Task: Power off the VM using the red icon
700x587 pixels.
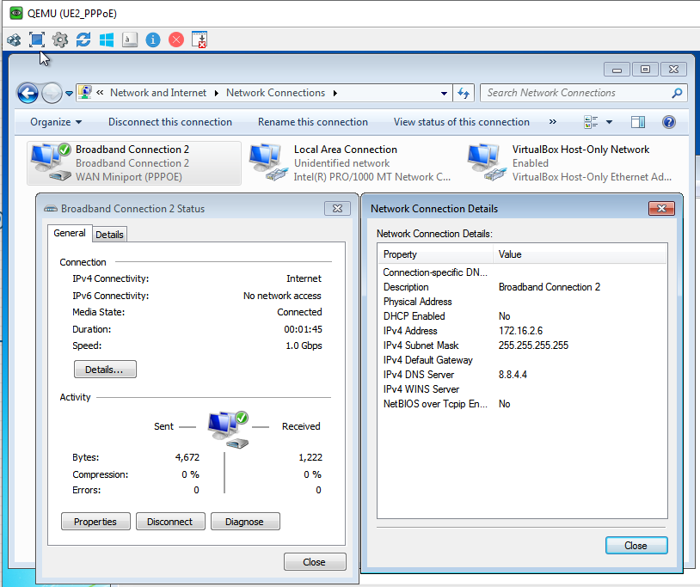Action: pyautogui.click(x=175, y=40)
